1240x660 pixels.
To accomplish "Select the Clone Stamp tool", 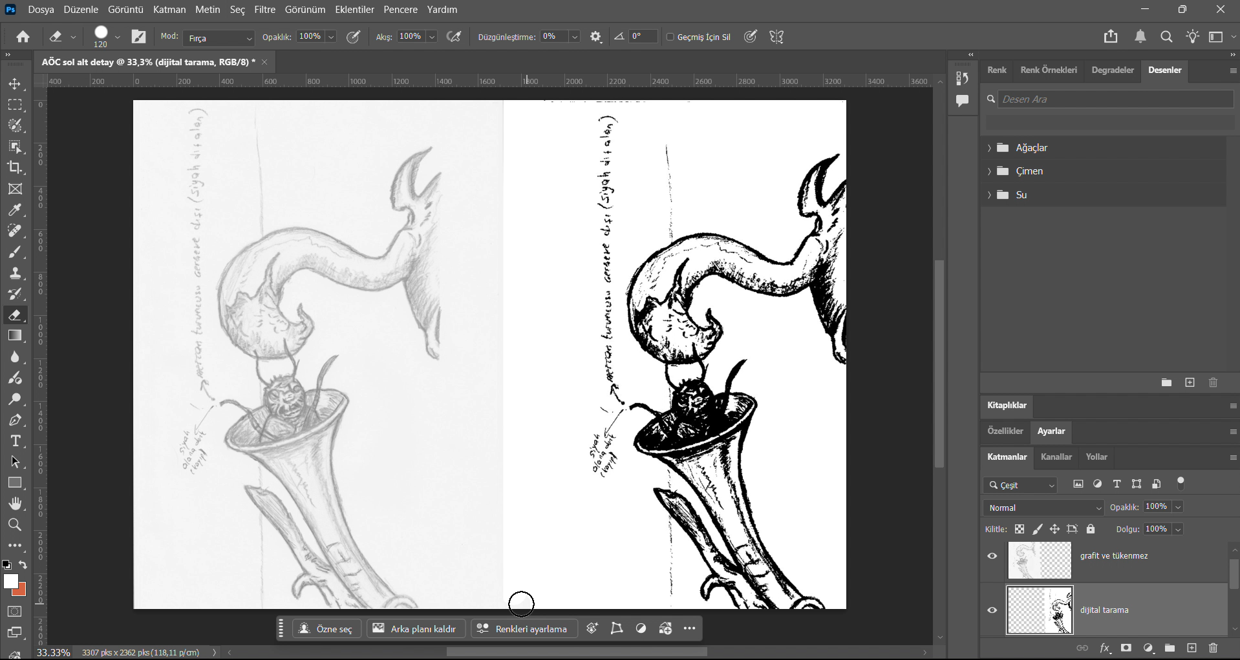I will pyautogui.click(x=15, y=273).
